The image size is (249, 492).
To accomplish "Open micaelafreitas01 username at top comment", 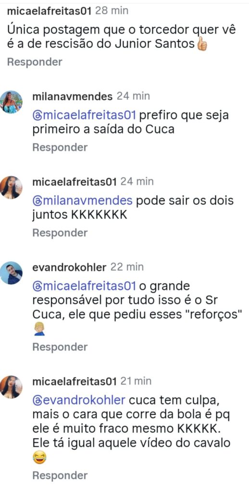I will (x=49, y=11).
